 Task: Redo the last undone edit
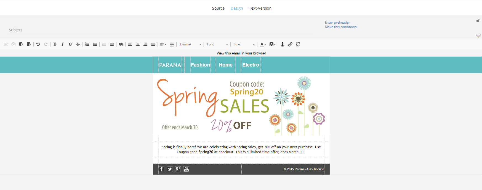(46, 44)
